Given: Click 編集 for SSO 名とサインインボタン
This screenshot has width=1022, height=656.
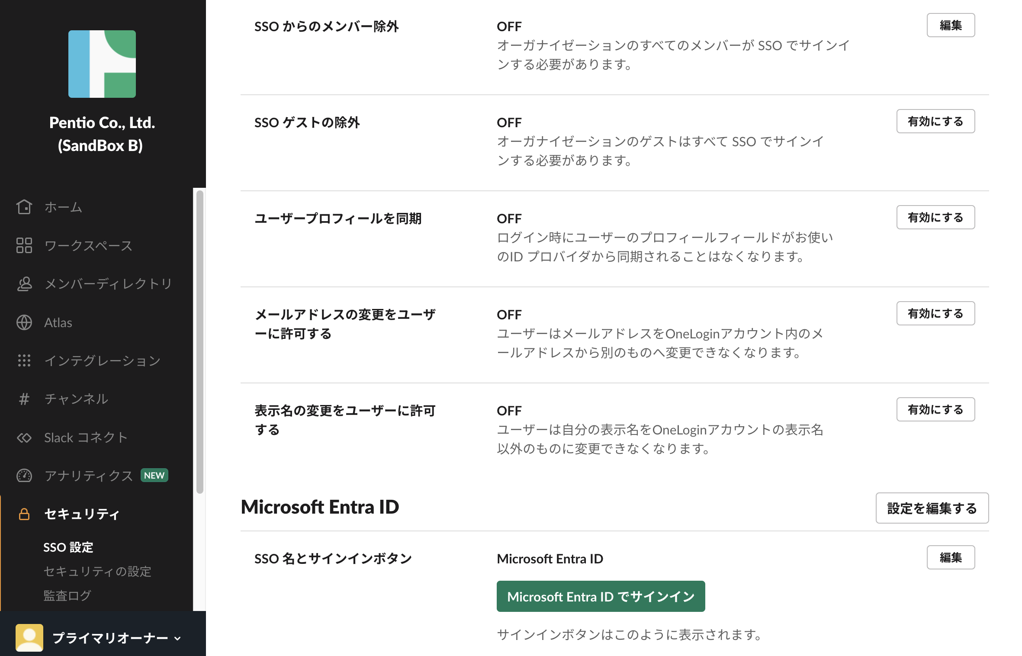Looking at the screenshot, I should pyautogui.click(x=951, y=557).
